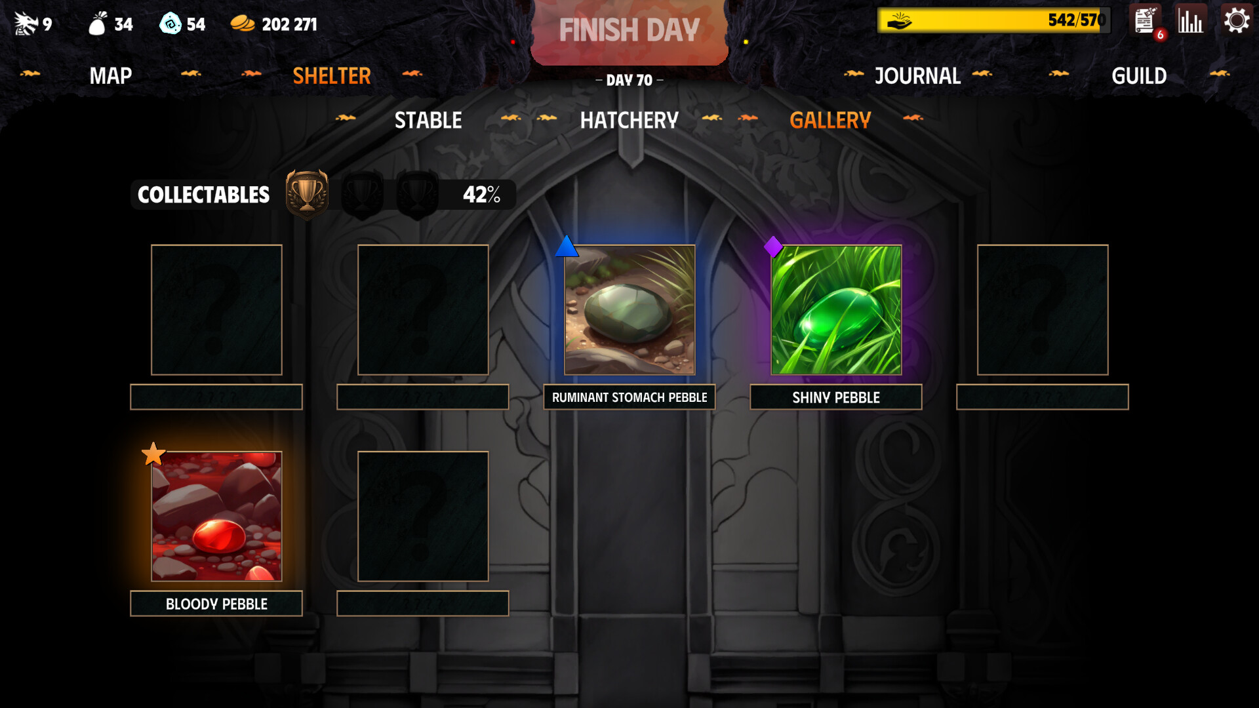Screen dimensions: 1259x708
Task: Open the Journal menu
Action: (917, 76)
